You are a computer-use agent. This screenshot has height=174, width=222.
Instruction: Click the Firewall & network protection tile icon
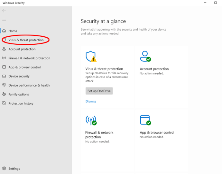point(91,120)
